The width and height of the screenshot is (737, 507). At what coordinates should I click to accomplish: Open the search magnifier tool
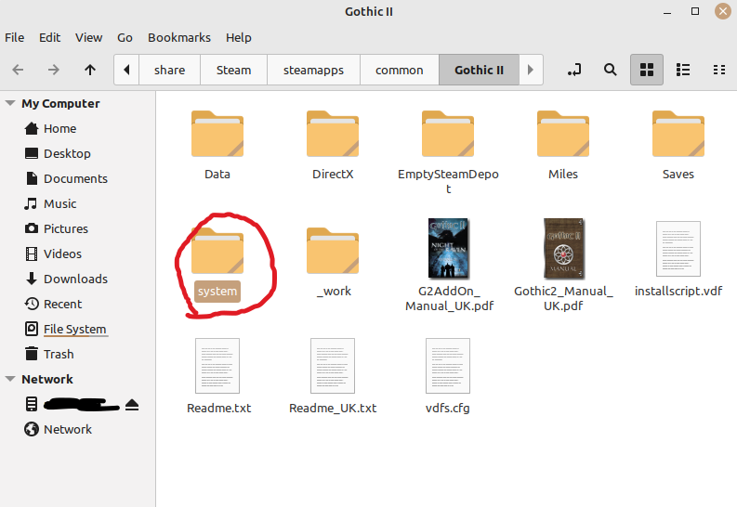[x=610, y=70]
